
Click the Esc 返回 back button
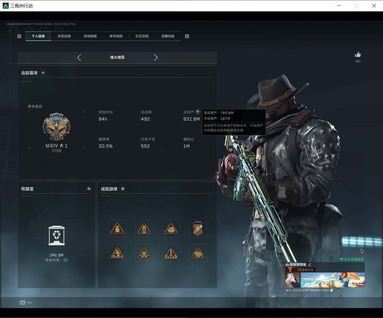pyautogui.click(x=26, y=302)
